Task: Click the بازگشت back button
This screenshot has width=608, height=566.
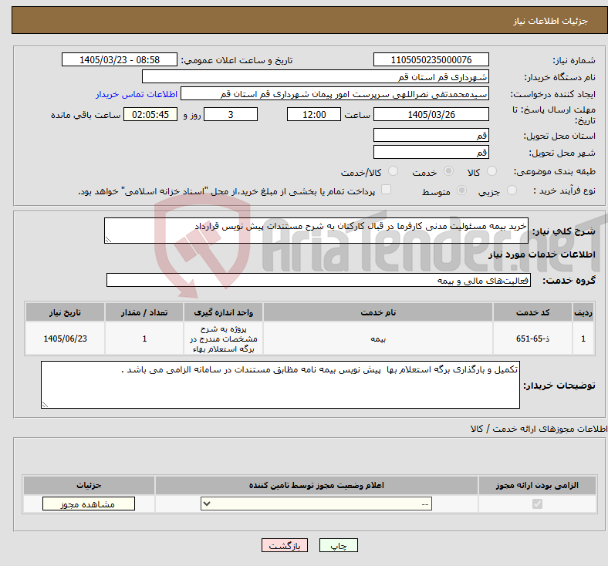Action: click(x=285, y=545)
